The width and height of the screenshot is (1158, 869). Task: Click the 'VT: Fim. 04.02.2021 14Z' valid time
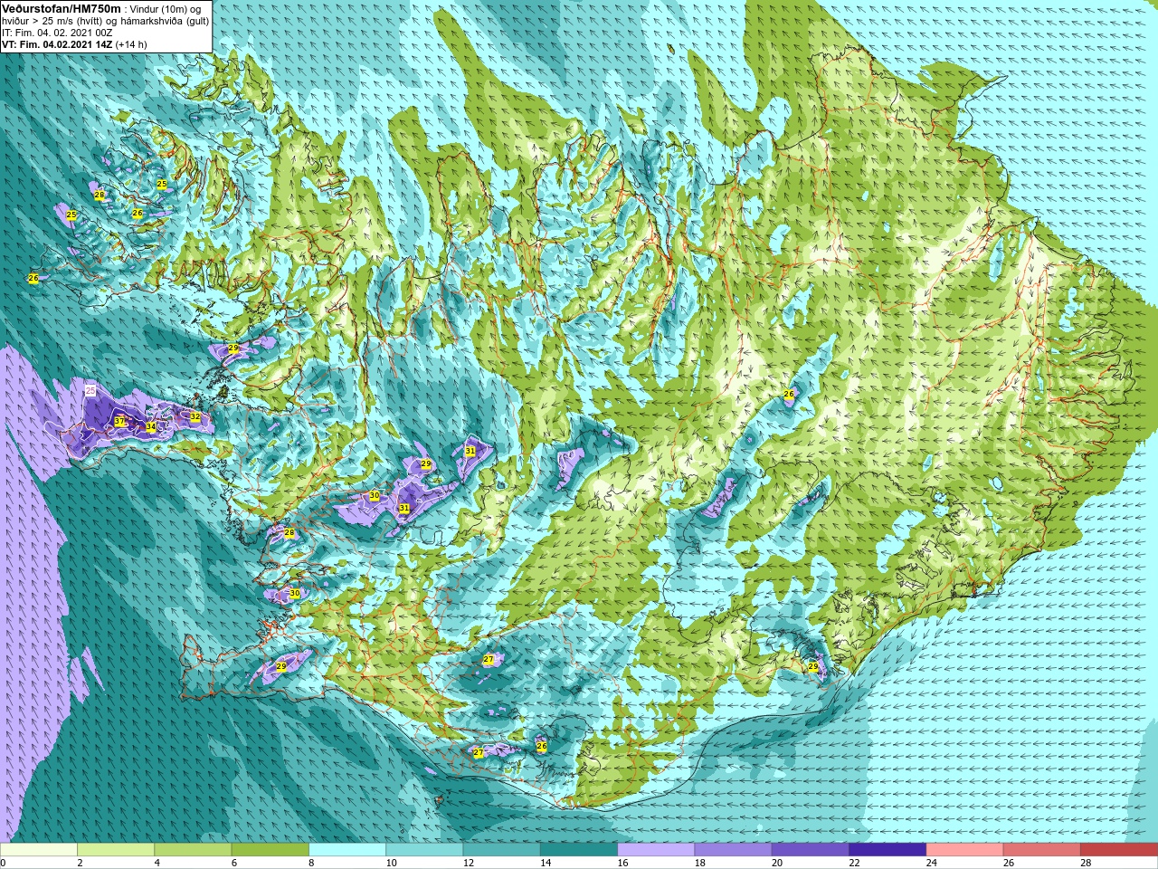pyautogui.click(x=57, y=44)
